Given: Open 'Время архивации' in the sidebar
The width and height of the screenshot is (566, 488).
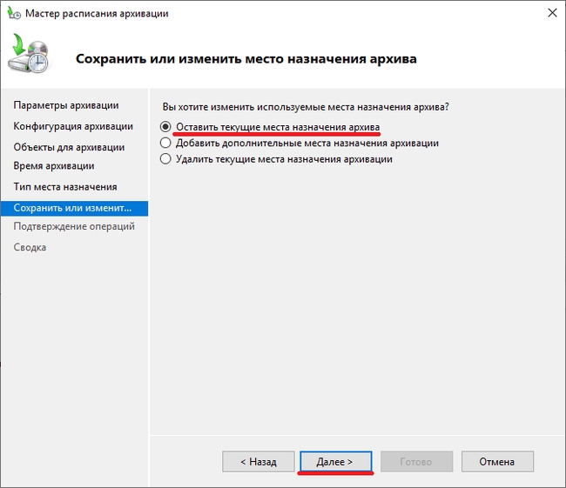Looking at the screenshot, I should (x=54, y=165).
